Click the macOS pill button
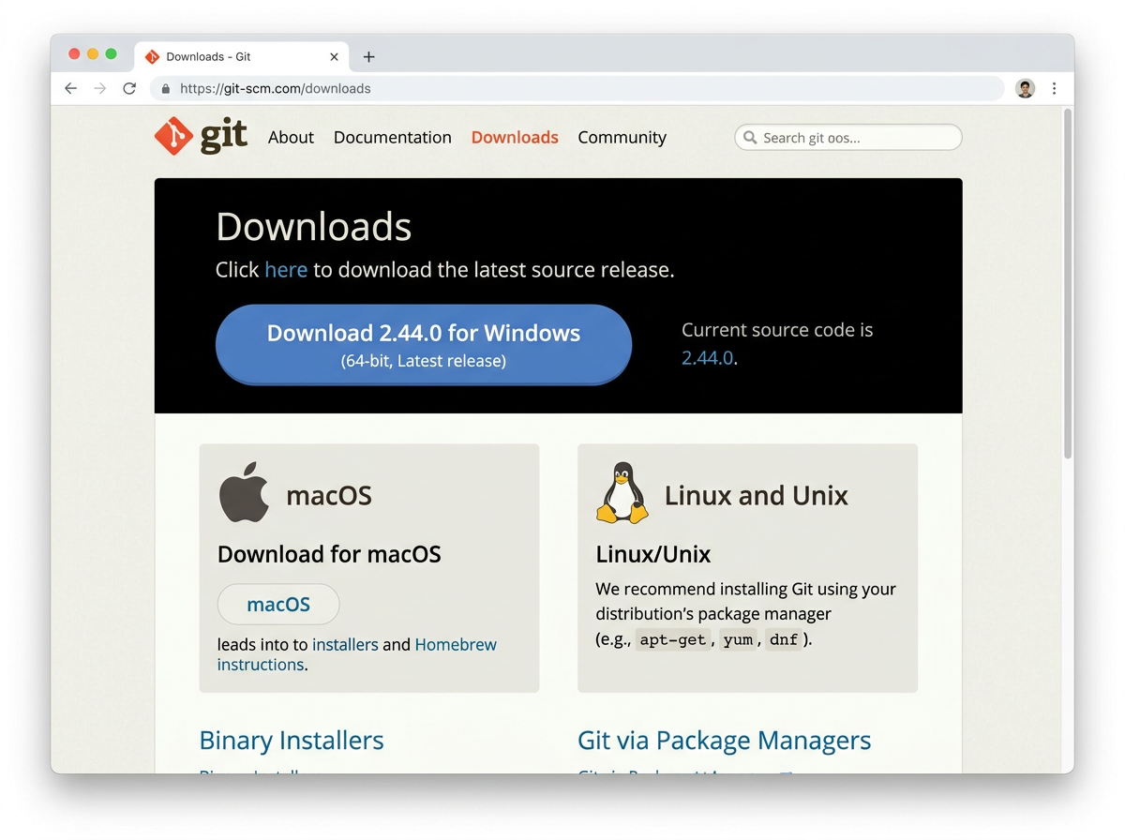 coord(278,605)
